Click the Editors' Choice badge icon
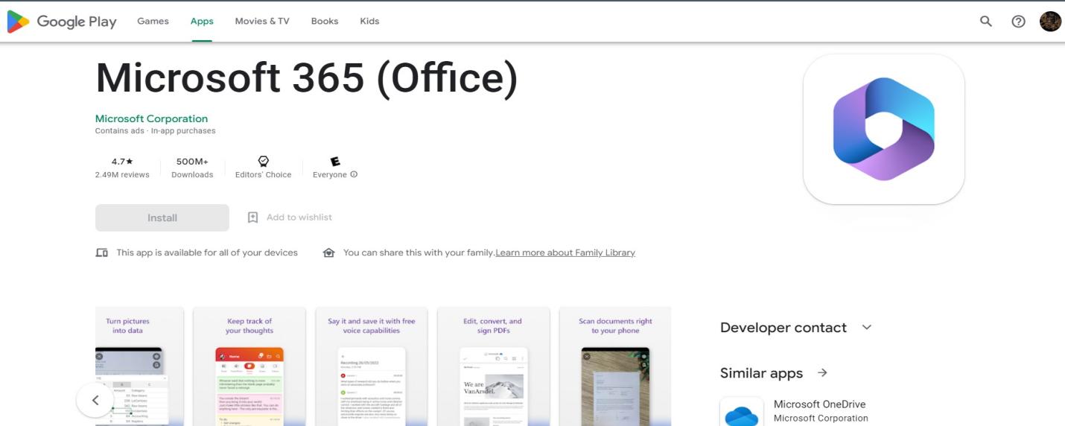The image size is (1065, 426). click(263, 161)
